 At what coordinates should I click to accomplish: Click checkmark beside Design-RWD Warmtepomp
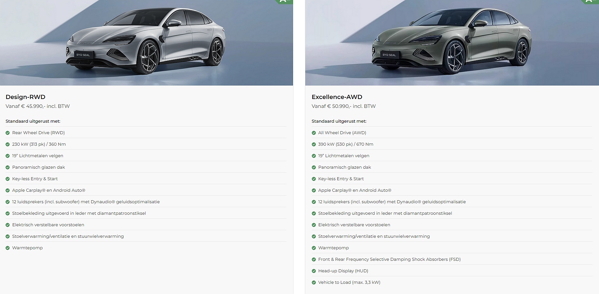(8, 248)
